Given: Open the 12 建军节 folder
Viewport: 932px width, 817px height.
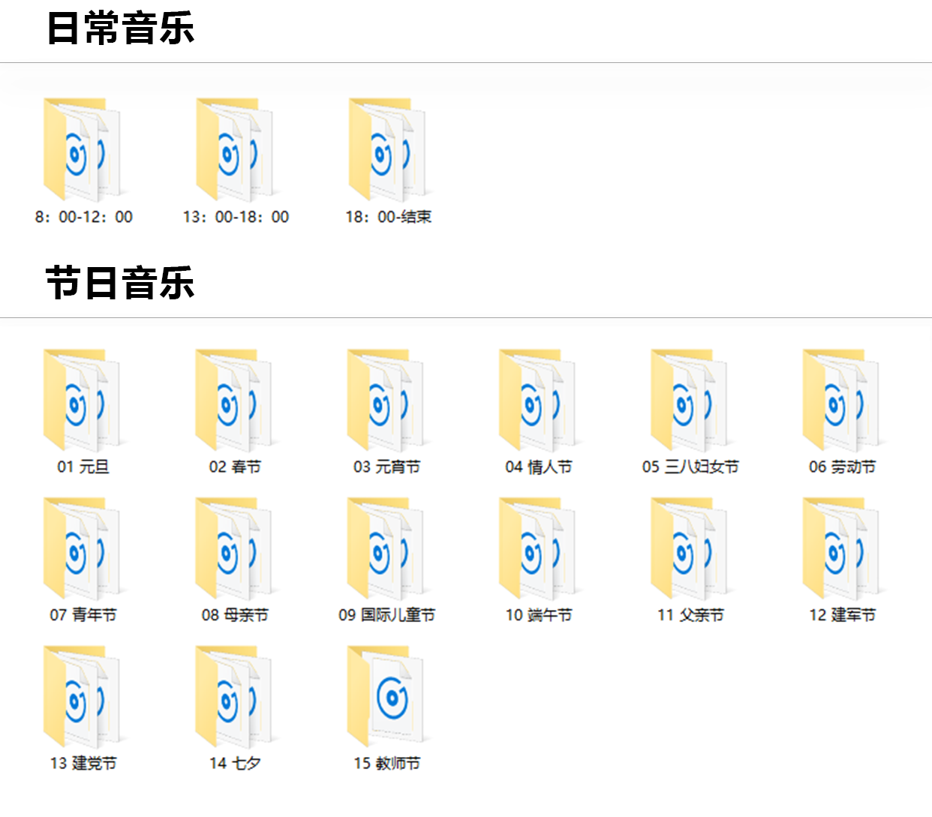Looking at the screenshot, I should [x=842, y=549].
